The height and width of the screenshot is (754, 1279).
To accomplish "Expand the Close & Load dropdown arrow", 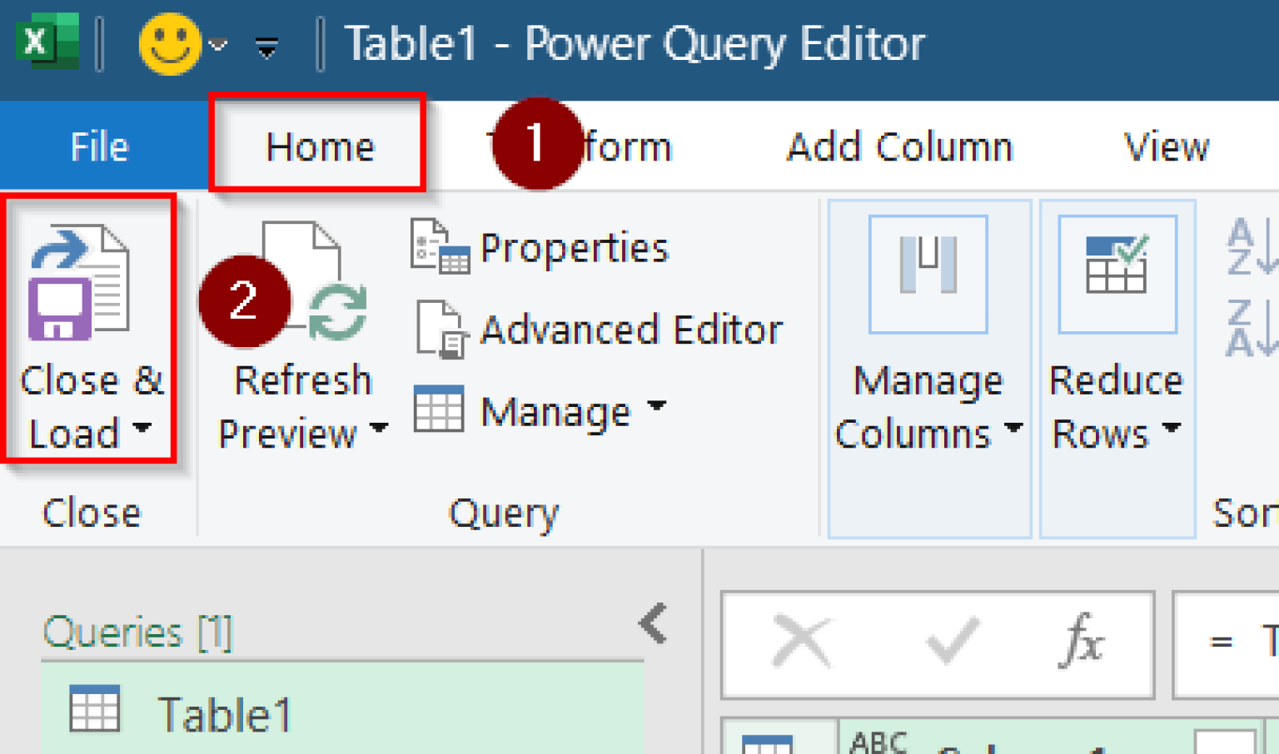I will tap(142, 429).
